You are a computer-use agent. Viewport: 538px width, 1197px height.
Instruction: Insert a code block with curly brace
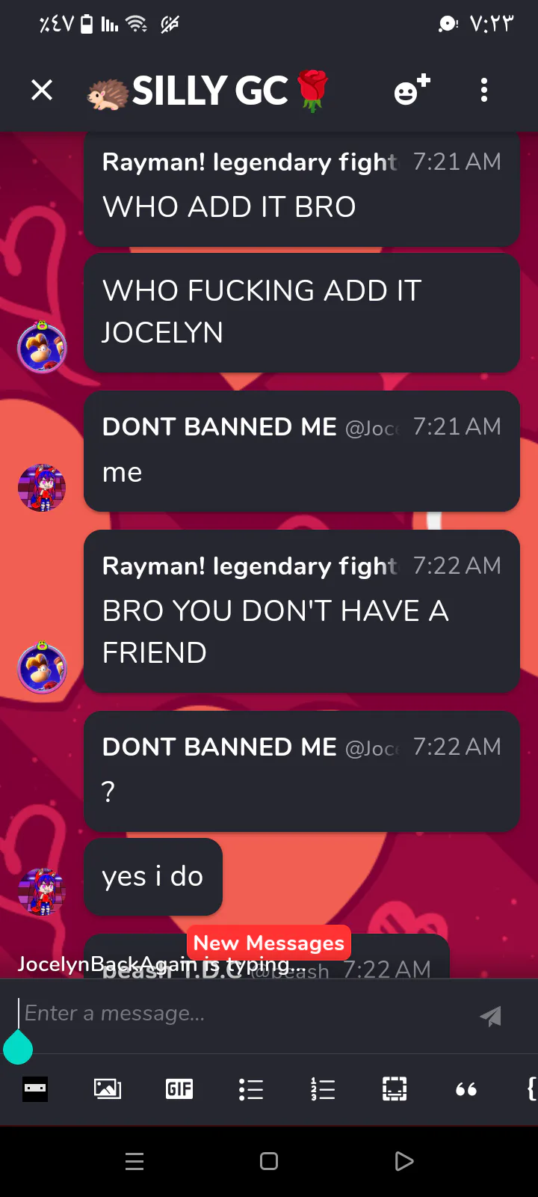[x=532, y=1089]
